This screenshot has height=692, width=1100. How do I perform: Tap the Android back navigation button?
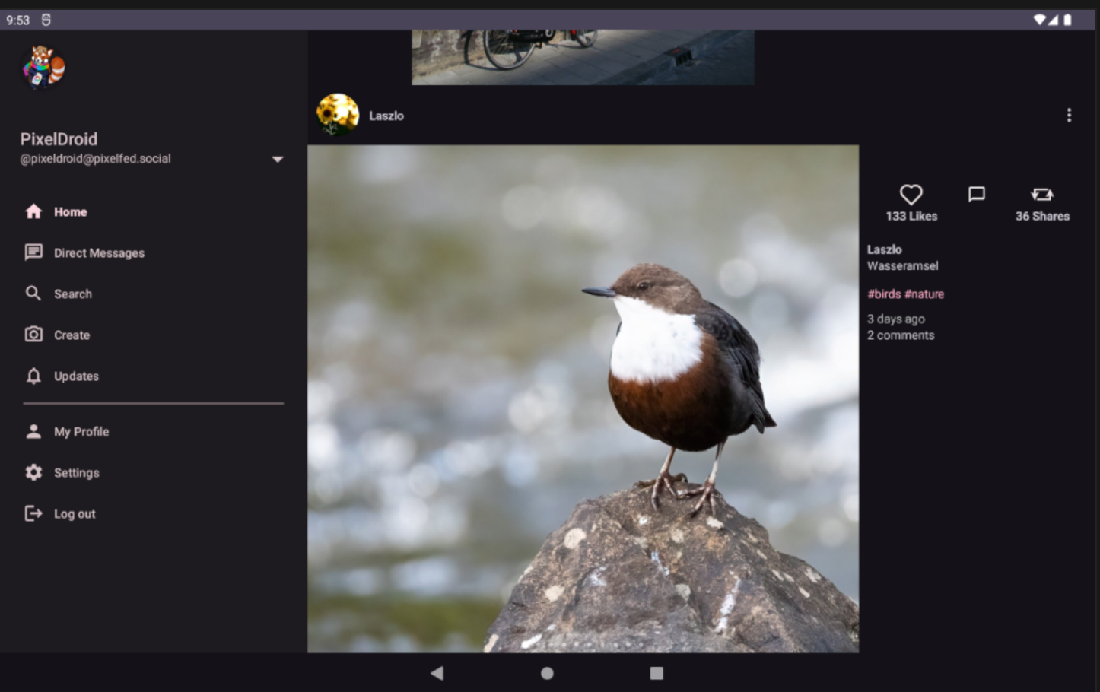[437, 673]
